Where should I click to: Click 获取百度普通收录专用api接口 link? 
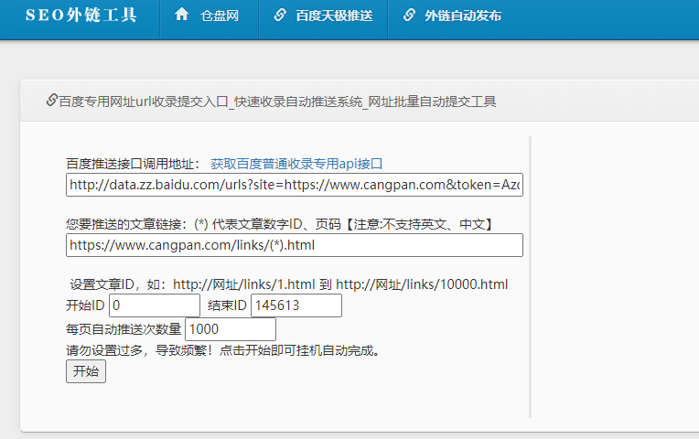[296, 164]
